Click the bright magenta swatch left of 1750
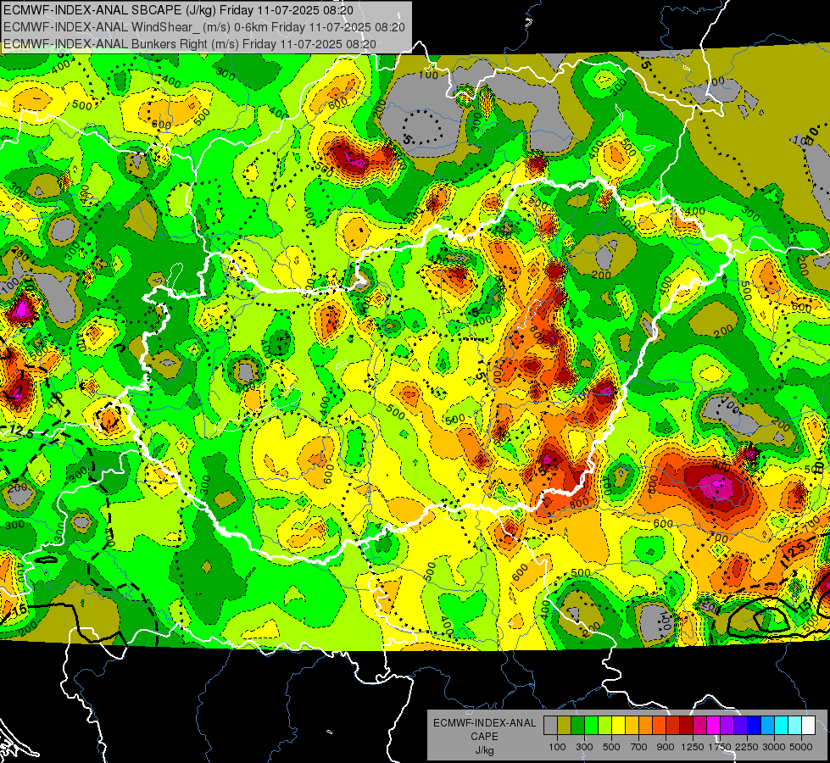Viewport: 830px width, 763px height. [714, 726]
